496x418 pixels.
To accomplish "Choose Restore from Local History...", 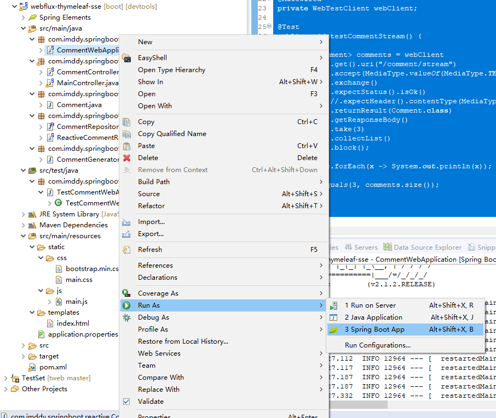I will pos(224,342).
